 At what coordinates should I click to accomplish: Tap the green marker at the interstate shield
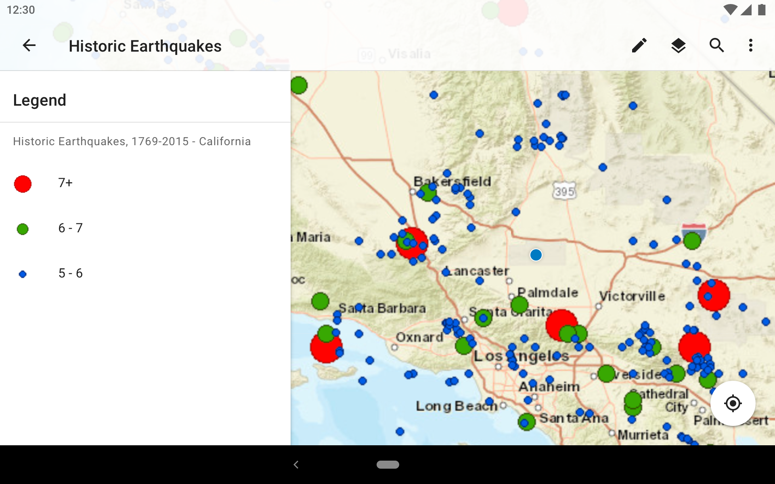692,241
